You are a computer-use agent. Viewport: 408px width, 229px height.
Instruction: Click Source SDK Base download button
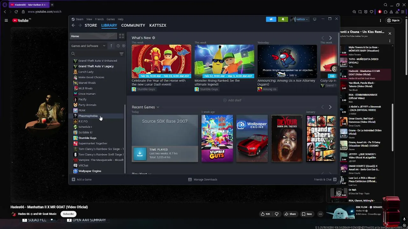click(x=140, y=154)
